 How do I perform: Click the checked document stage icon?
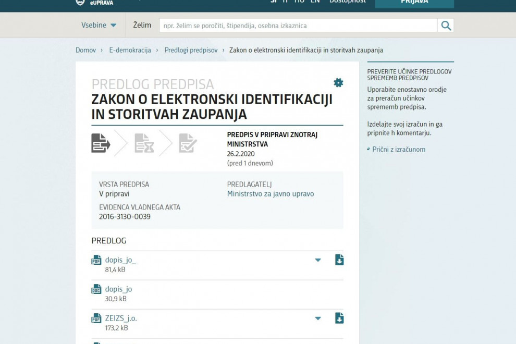pyautogui.click(x=188, y=143)
